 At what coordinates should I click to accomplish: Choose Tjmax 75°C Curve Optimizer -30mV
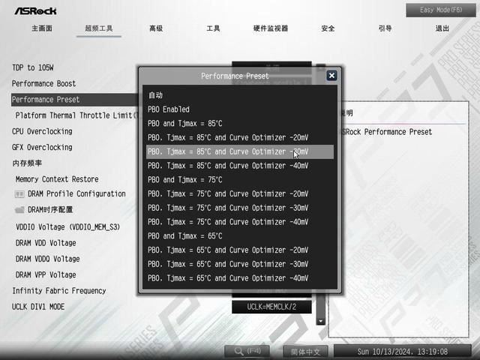pyautogui.click(x=240, y=208)
